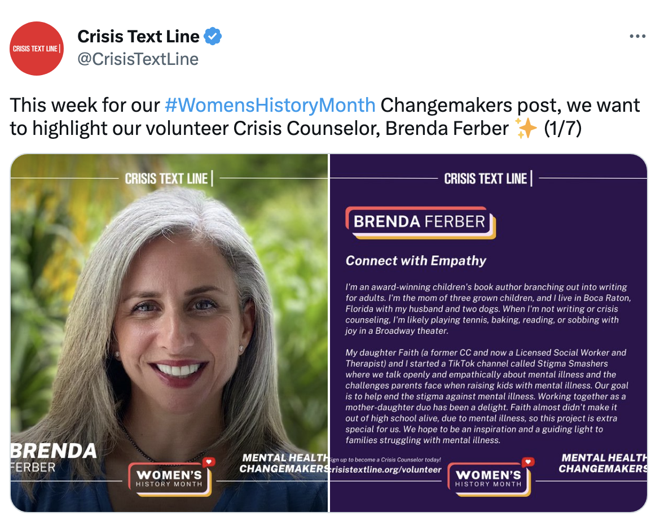
Task: Open the @CrisisTextLine handle link
Action: click(138, 59)
